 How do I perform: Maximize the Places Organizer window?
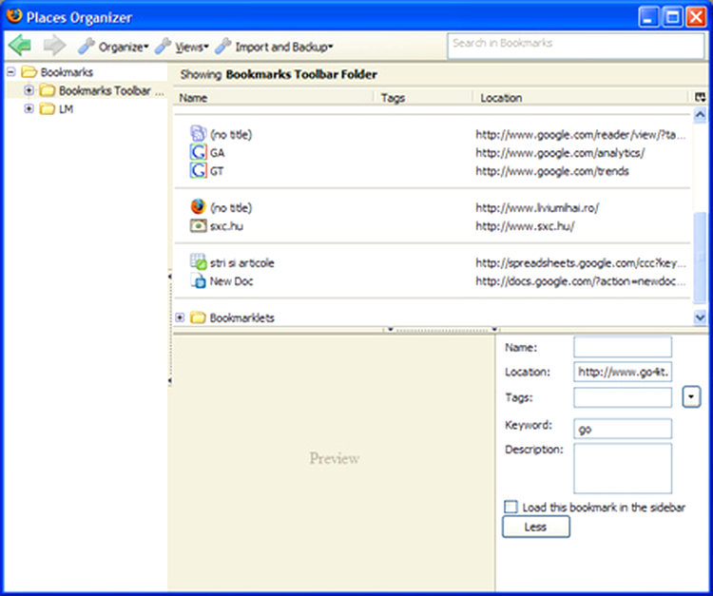tap(672, 17)
